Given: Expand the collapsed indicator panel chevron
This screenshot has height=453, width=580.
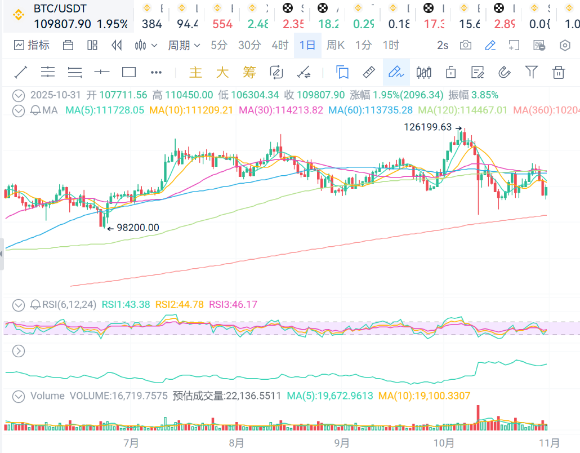Looking at the screenshot, I should (x=19, y=351).
